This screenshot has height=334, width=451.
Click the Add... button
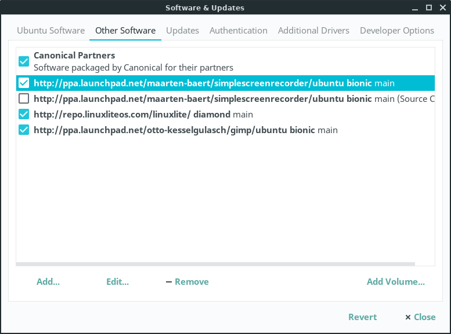tap(48, 282)
